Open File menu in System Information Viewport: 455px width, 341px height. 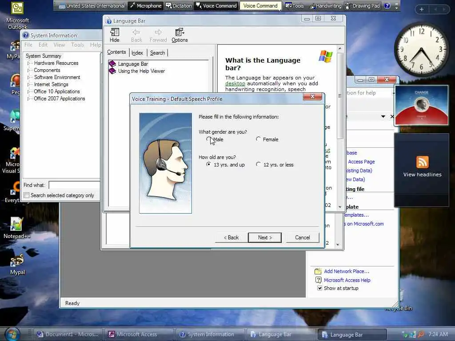[x=28, y=45]
